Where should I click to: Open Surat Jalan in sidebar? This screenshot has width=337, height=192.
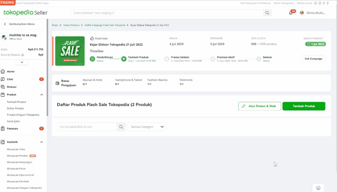click(x=13, y=121)
